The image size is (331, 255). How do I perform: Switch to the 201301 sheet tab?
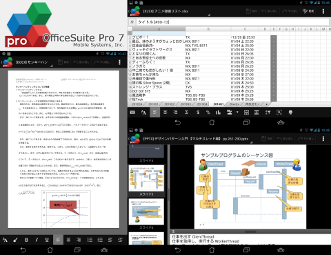[153, 104]
